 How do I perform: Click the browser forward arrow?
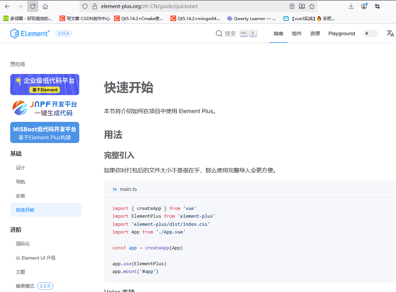pos(20,6)
